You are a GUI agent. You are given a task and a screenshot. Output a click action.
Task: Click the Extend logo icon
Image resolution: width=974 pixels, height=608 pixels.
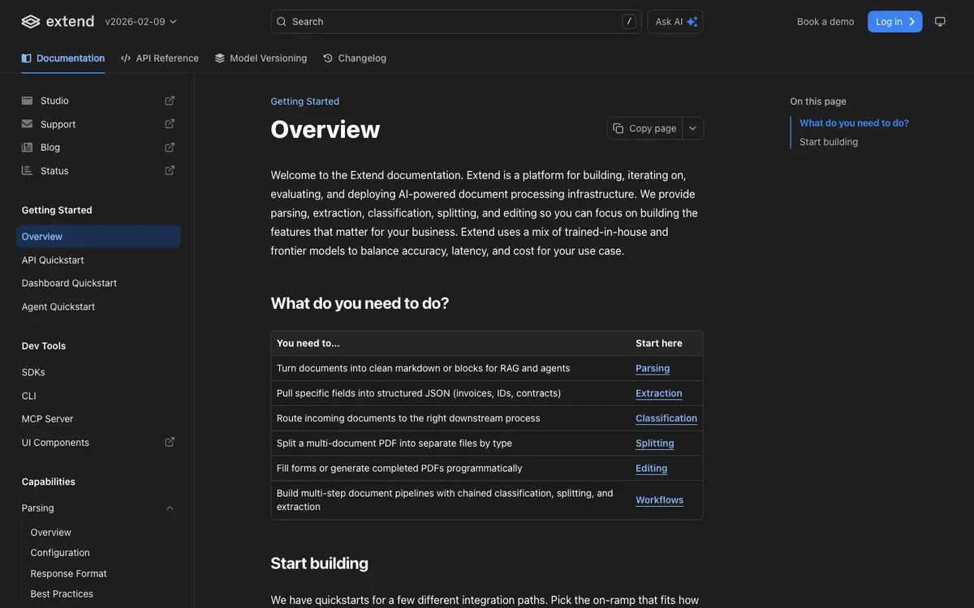[x=31, y=22]
